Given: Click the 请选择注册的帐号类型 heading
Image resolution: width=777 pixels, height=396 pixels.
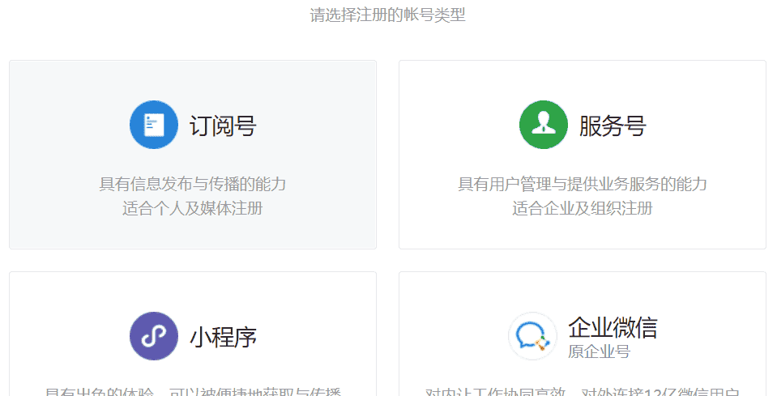Looking at the screenshot, I should click(388, 15).
